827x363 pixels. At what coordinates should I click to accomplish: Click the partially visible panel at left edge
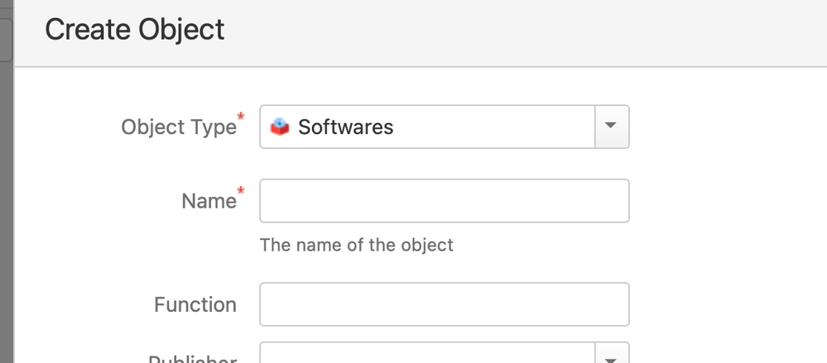click(x=6, y=40)
